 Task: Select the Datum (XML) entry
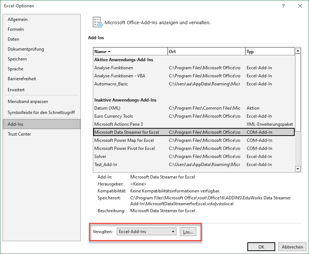(194, 108)
